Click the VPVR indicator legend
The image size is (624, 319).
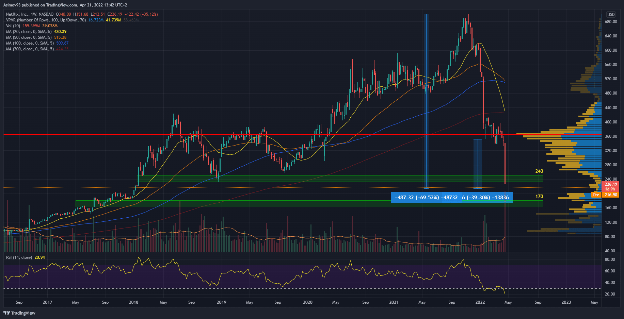click(46, 20)
